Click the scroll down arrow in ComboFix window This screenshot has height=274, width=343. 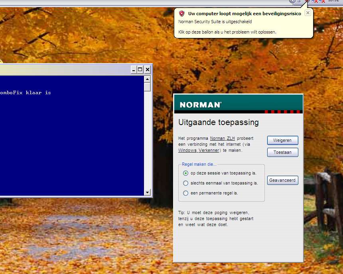(x=148, y=192)
